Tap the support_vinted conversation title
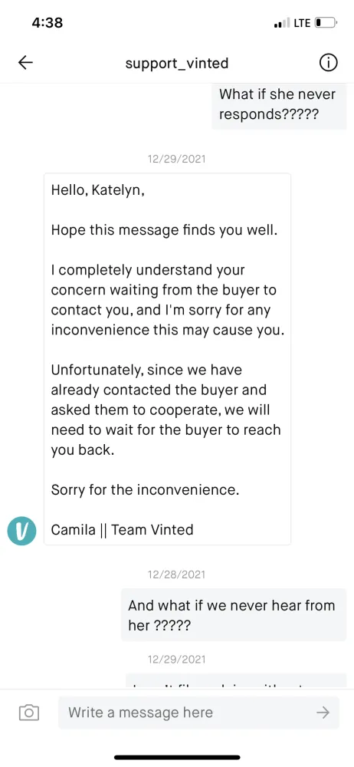Viewport: 354px width, 767px height. point(177,63)
